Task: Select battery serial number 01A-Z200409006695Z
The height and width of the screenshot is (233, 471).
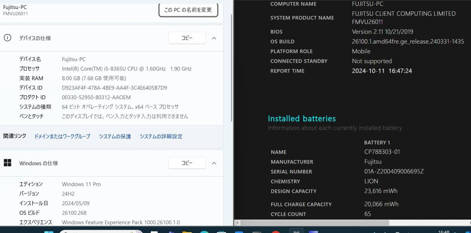Action: tap(394, 171)
